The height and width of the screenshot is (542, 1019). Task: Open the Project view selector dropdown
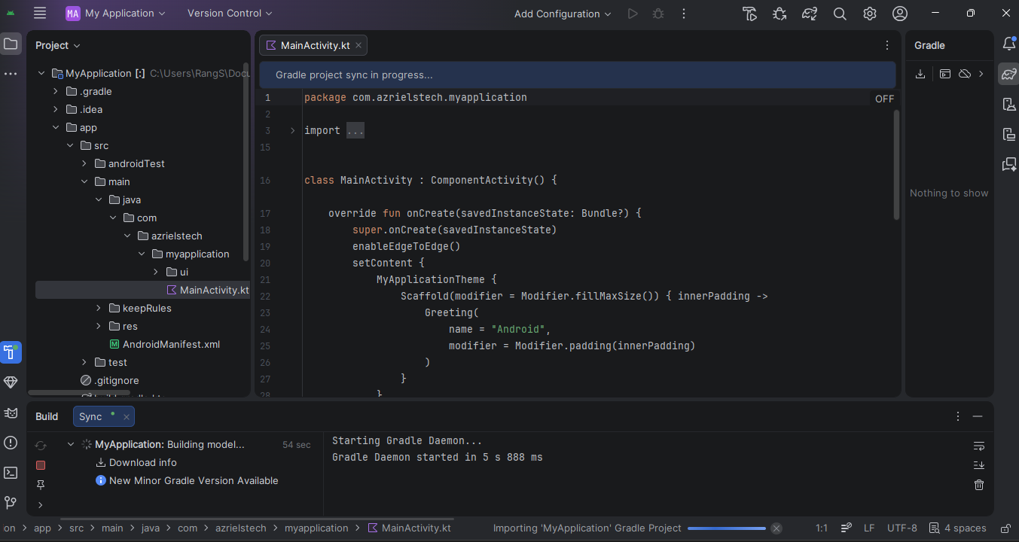coord(57,45)
